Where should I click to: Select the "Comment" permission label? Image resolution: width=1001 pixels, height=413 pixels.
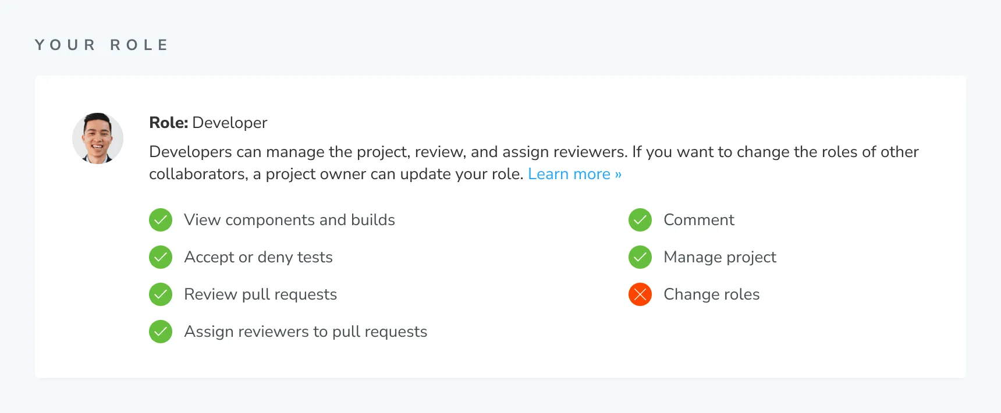tap(699, 220)
